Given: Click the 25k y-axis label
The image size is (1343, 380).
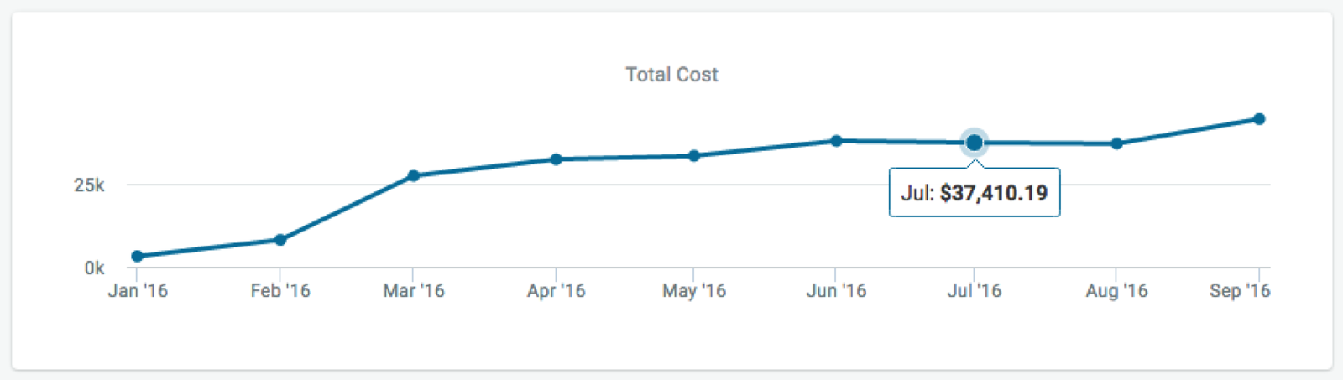Looking at the screenshot, I should [89, 185].
